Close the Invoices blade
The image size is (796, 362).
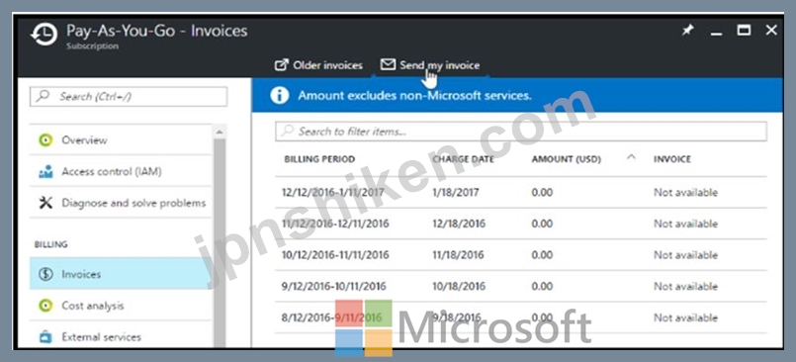771,31
